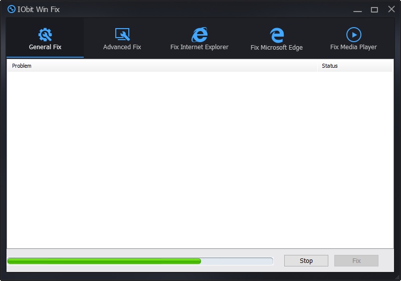Viewport: 401px width, 281px height.
Task: Click the window resize grip in the corner
Action: tap(397, 277)
